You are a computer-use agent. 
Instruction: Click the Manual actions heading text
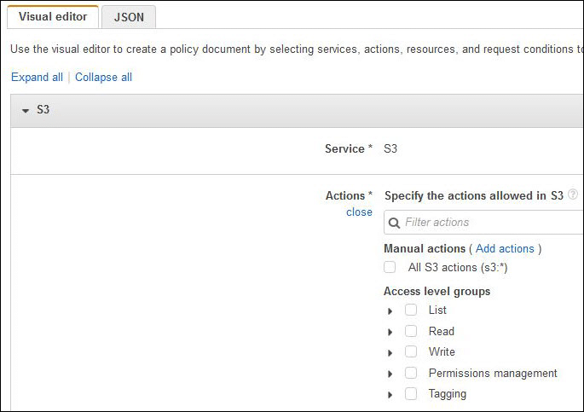pos(425,248)
